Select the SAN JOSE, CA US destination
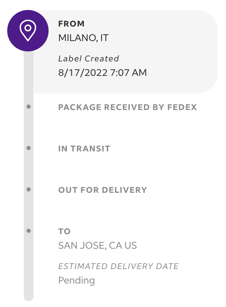This screenshot has height=307, width=226. [97, 246]
